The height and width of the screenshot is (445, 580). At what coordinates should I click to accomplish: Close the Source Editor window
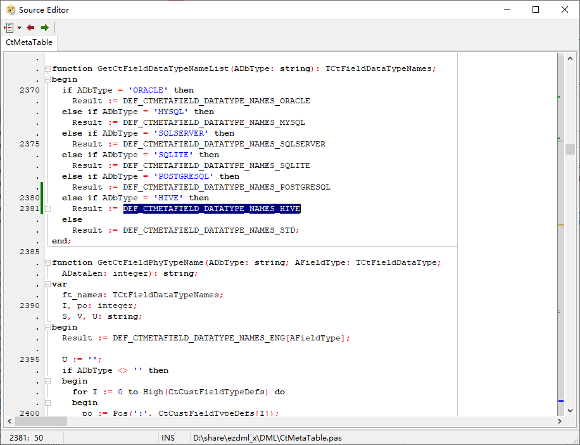(x=564, y=10)
